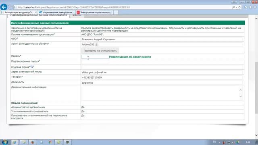
Task: Open Internet Explorer in the taskbar
Action: tap(15, 142)
